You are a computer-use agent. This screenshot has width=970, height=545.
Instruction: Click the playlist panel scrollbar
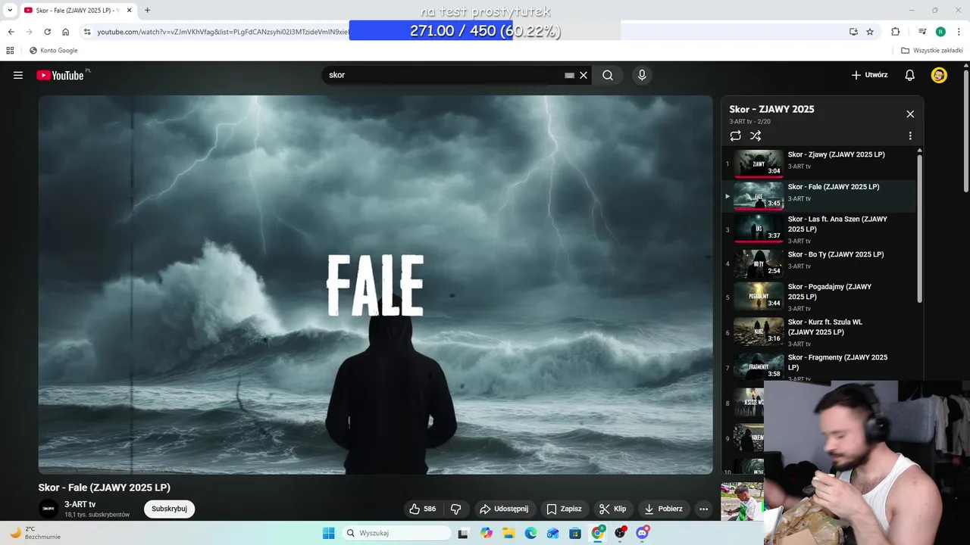coord(920,227)
